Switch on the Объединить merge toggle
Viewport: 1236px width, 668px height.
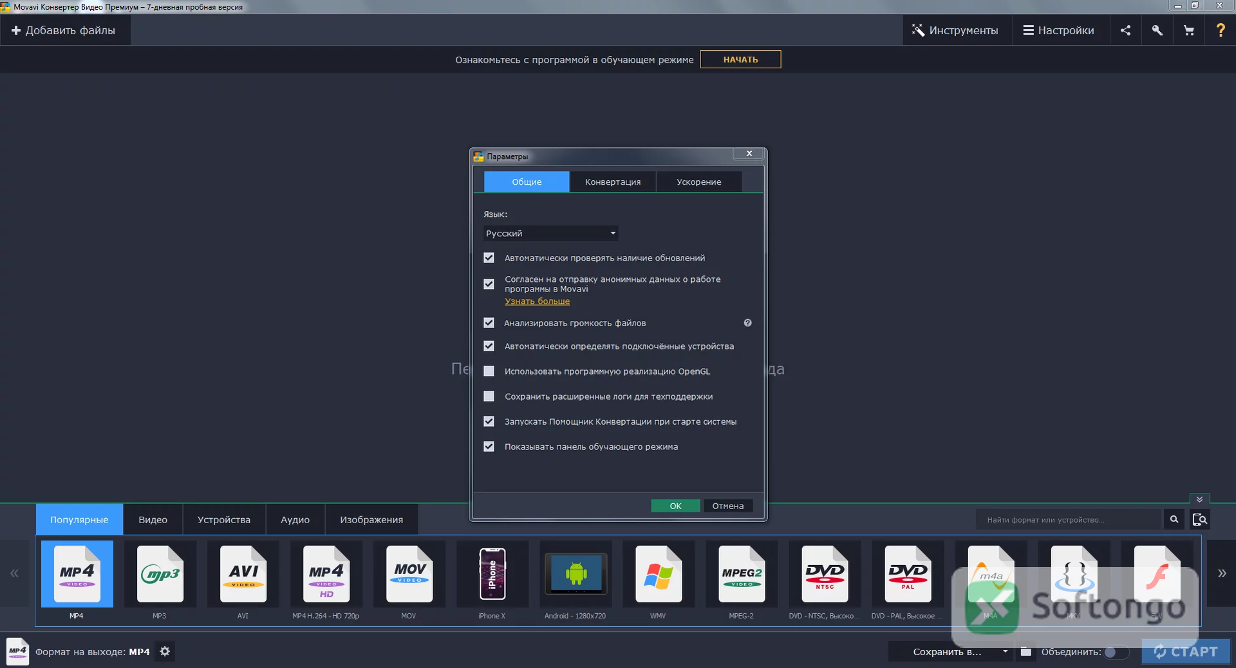tap(1116, 652)
